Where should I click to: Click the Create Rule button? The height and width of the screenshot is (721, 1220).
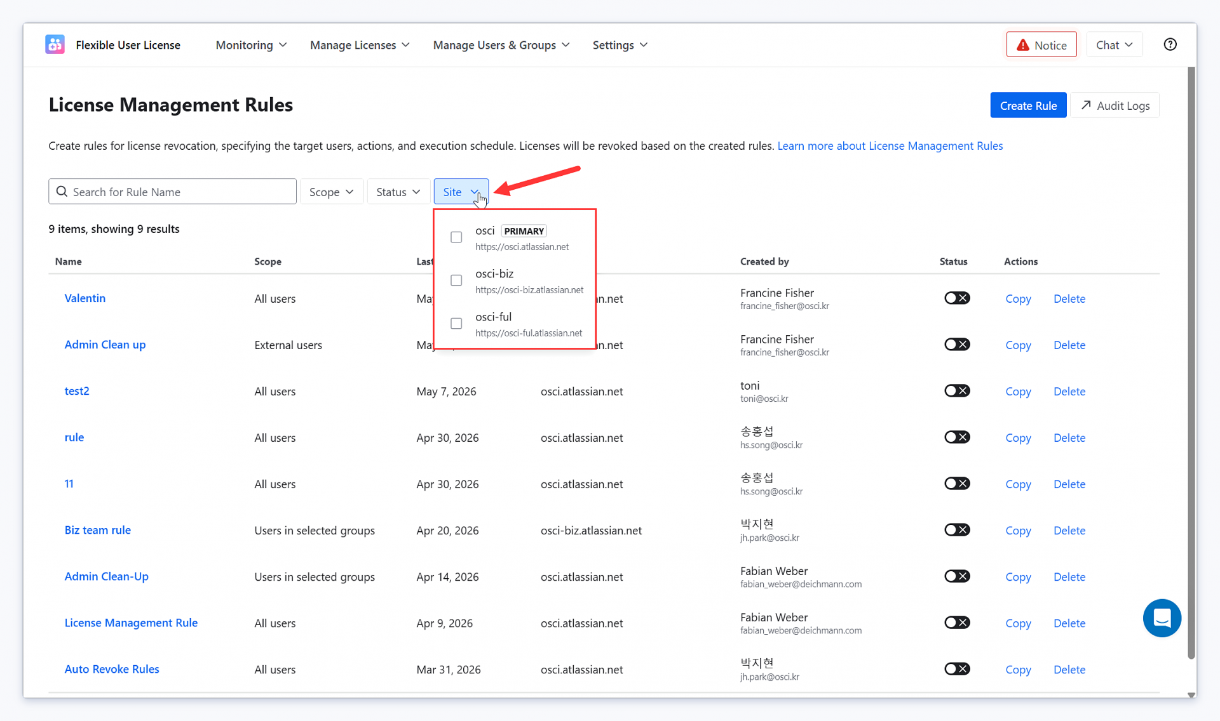[1027, 105]
